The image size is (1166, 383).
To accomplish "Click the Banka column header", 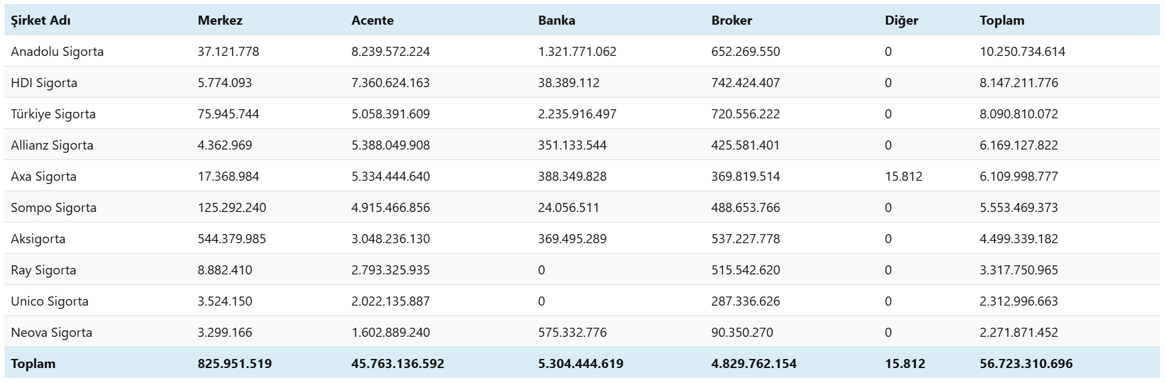I will click(x=556, y=20).
